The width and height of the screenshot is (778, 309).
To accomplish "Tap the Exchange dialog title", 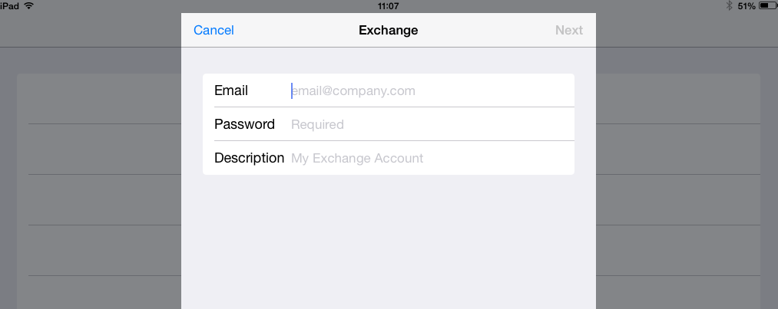I will click(389, 31).
